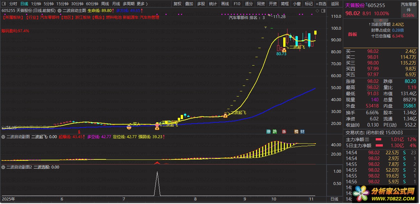Click the 榜 event marker icon
Screen dimensions: 420x204
click(x=296, y=131)
